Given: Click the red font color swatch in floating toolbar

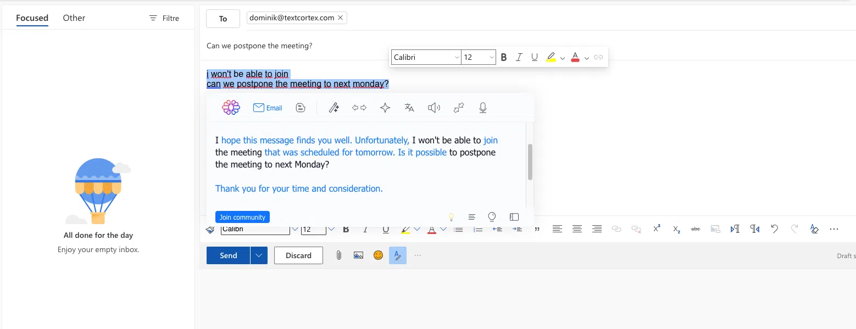Looking at the screenshot, I should tap(575, 57).
